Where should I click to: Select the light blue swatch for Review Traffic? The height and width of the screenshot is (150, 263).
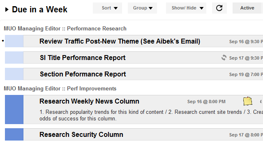[14, 41]
